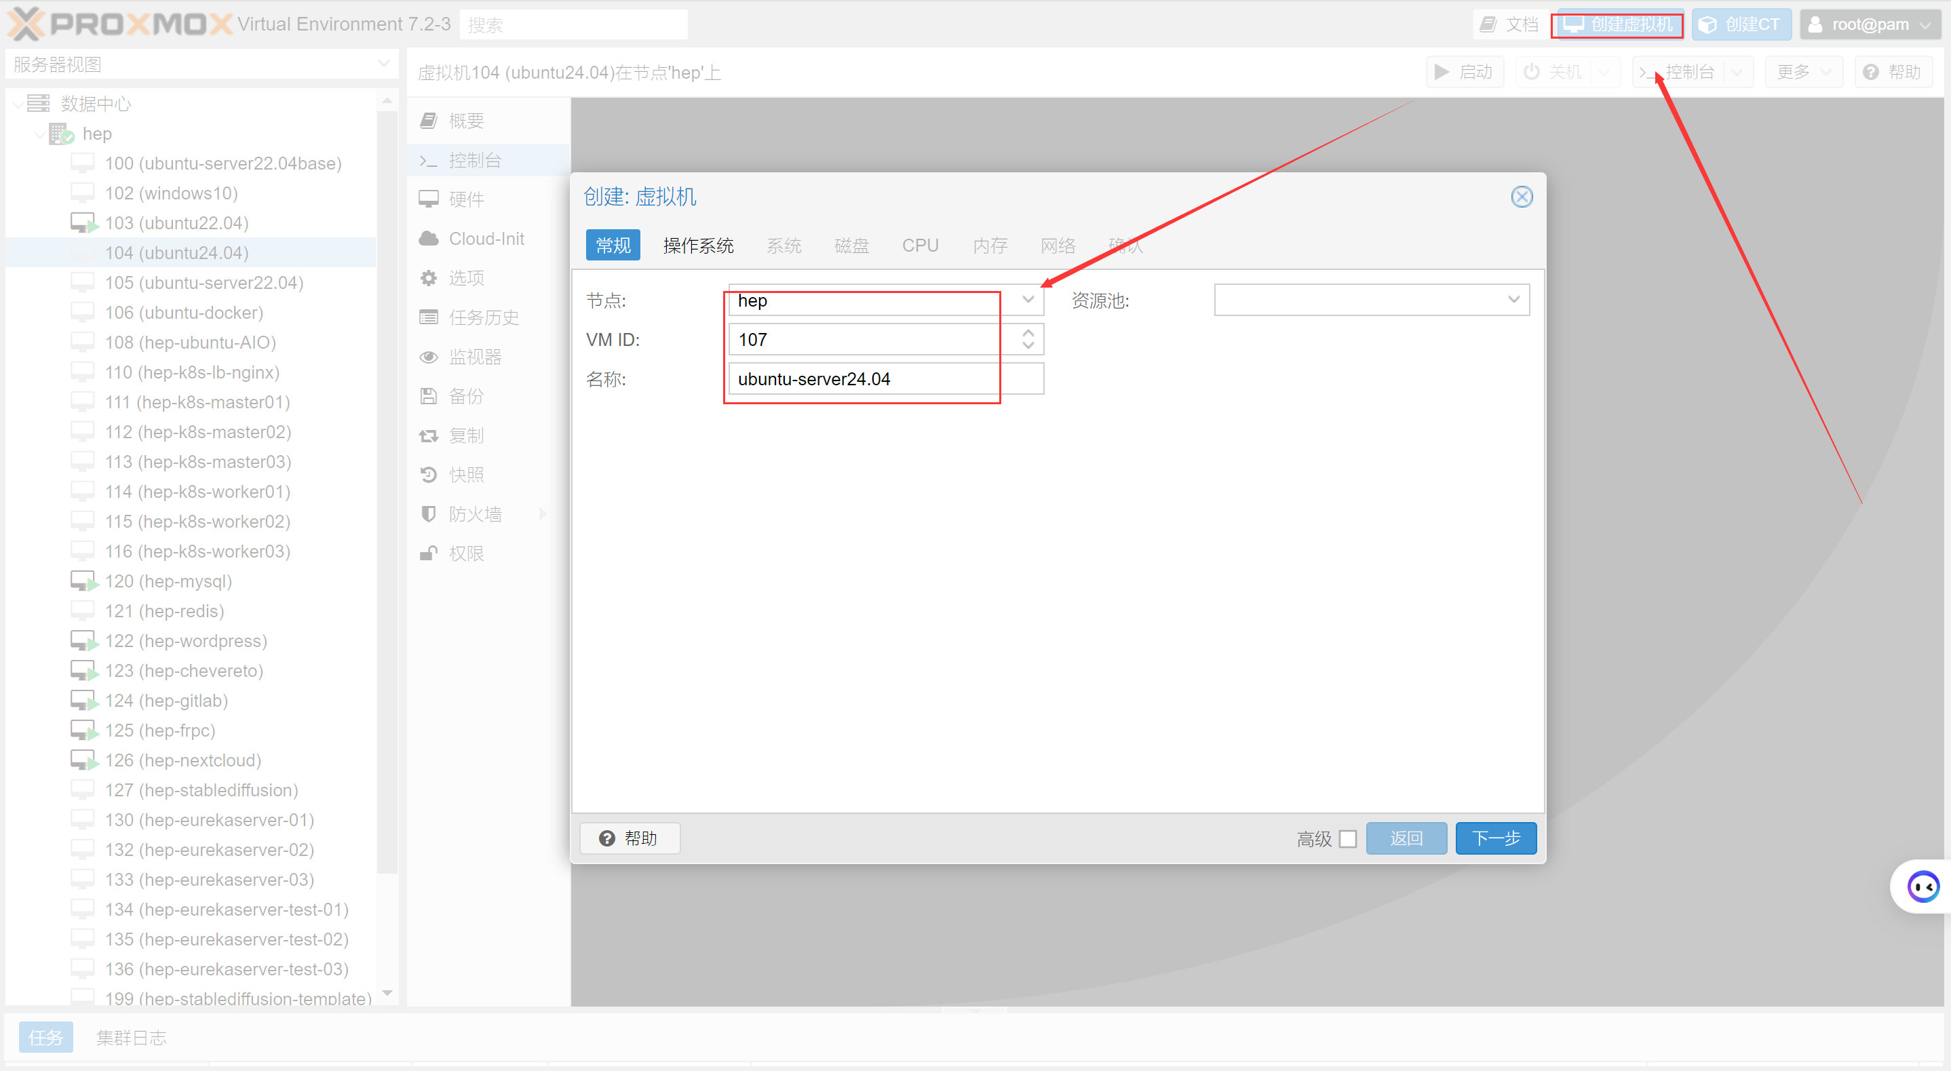Open the Cloud-Init cloud icon
1951x1071 pixels.
[x=429, y=239]
